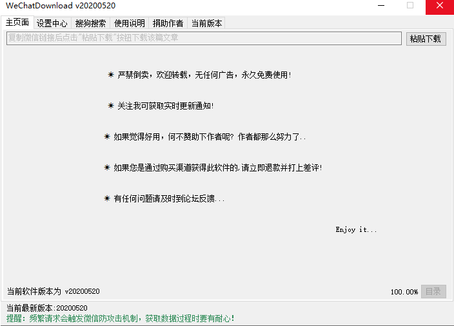The height and width of the screenshot is (326, 454).
Task: Click the star bullet beside 论坛反馈 line
Action: pyautogui.click(x=107, y=198)
